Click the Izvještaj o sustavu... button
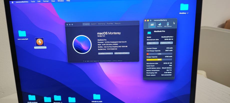The height and width of the screenshot is (103, 230). [x=106, y=53]
